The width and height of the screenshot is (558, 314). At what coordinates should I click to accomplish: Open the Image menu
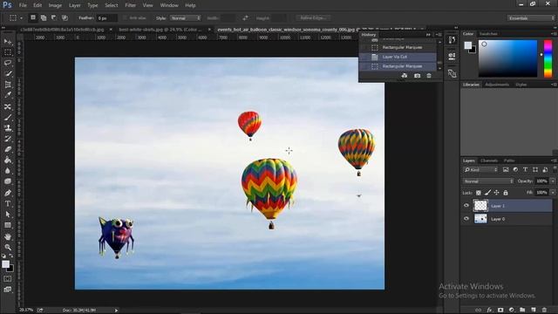pos(55,5)
